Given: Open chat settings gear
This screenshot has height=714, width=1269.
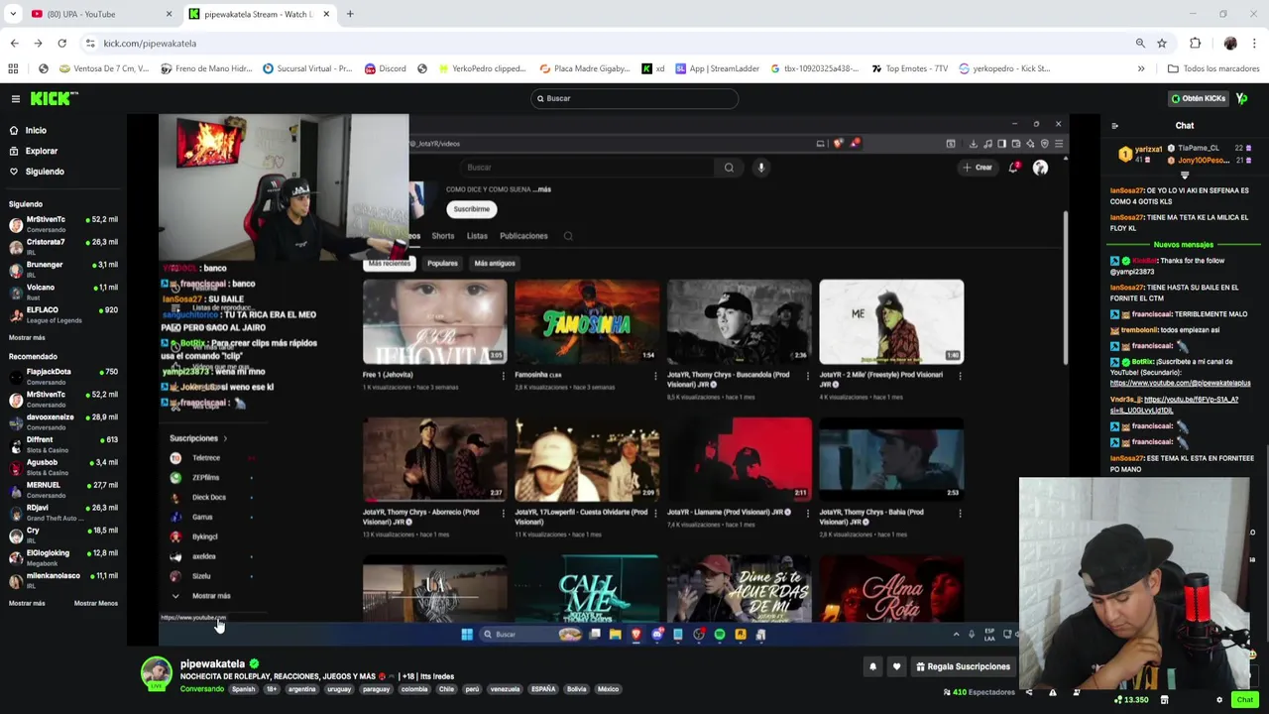Looking at the screenshot, I should click(x=1219, y=700).
